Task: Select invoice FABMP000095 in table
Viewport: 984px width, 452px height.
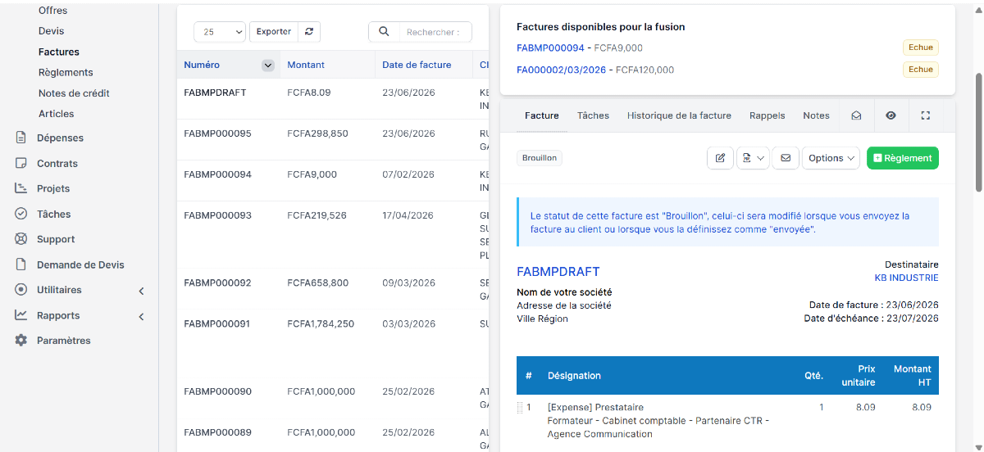Action: coord(217,133)
